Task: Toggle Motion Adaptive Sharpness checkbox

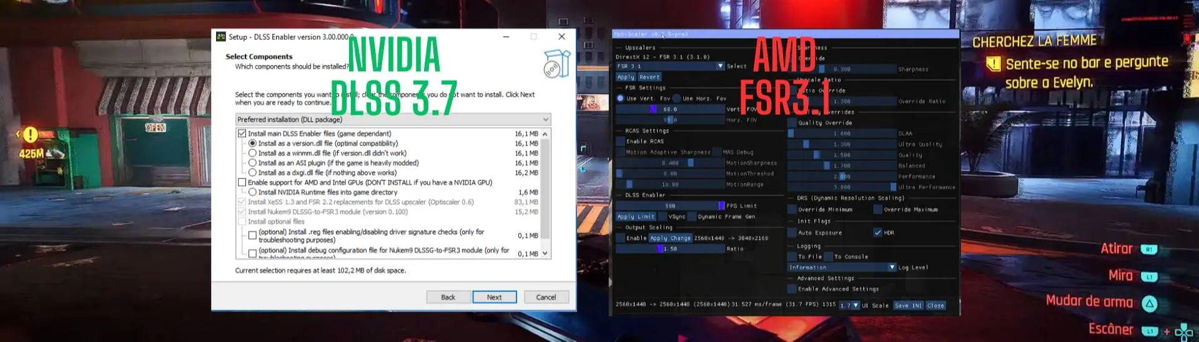Action: (x=620, y=152)
